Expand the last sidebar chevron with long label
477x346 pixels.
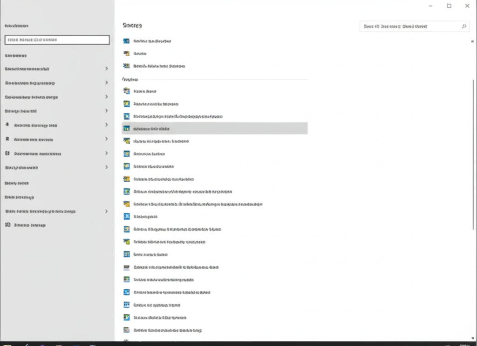(x=107, y=211)
